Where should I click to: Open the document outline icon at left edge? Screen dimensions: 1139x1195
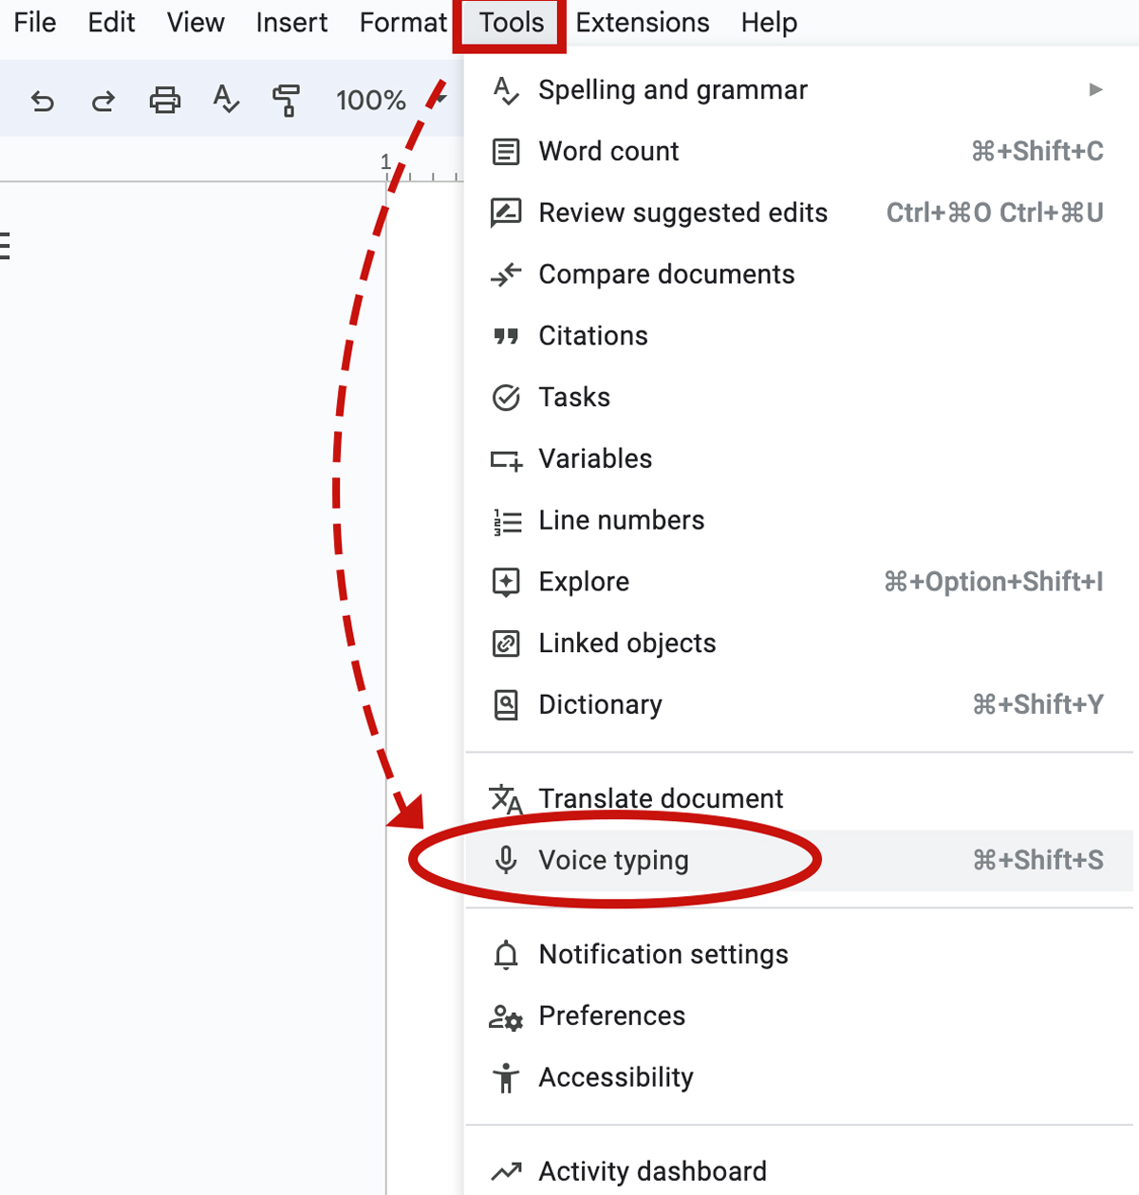4,246
